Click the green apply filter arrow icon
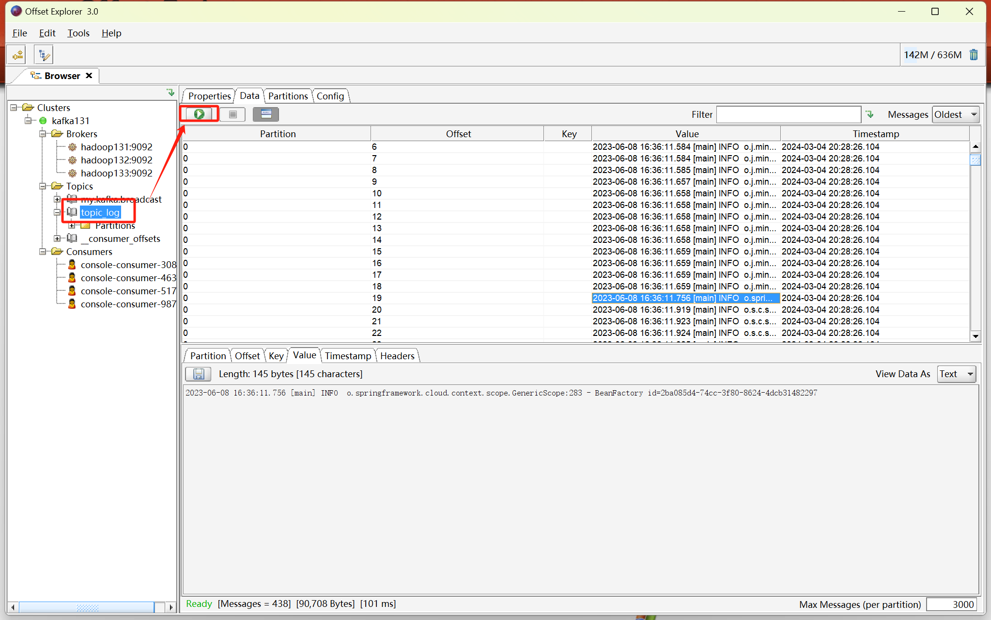This screenshot has height=620, width=991. click(x=870, y=114)
